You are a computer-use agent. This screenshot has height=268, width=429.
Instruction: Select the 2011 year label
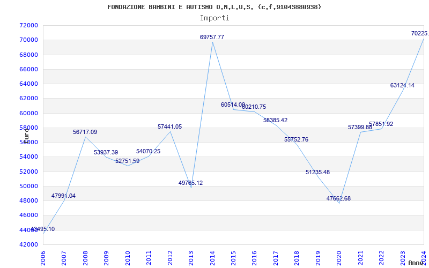click(149, 258)
